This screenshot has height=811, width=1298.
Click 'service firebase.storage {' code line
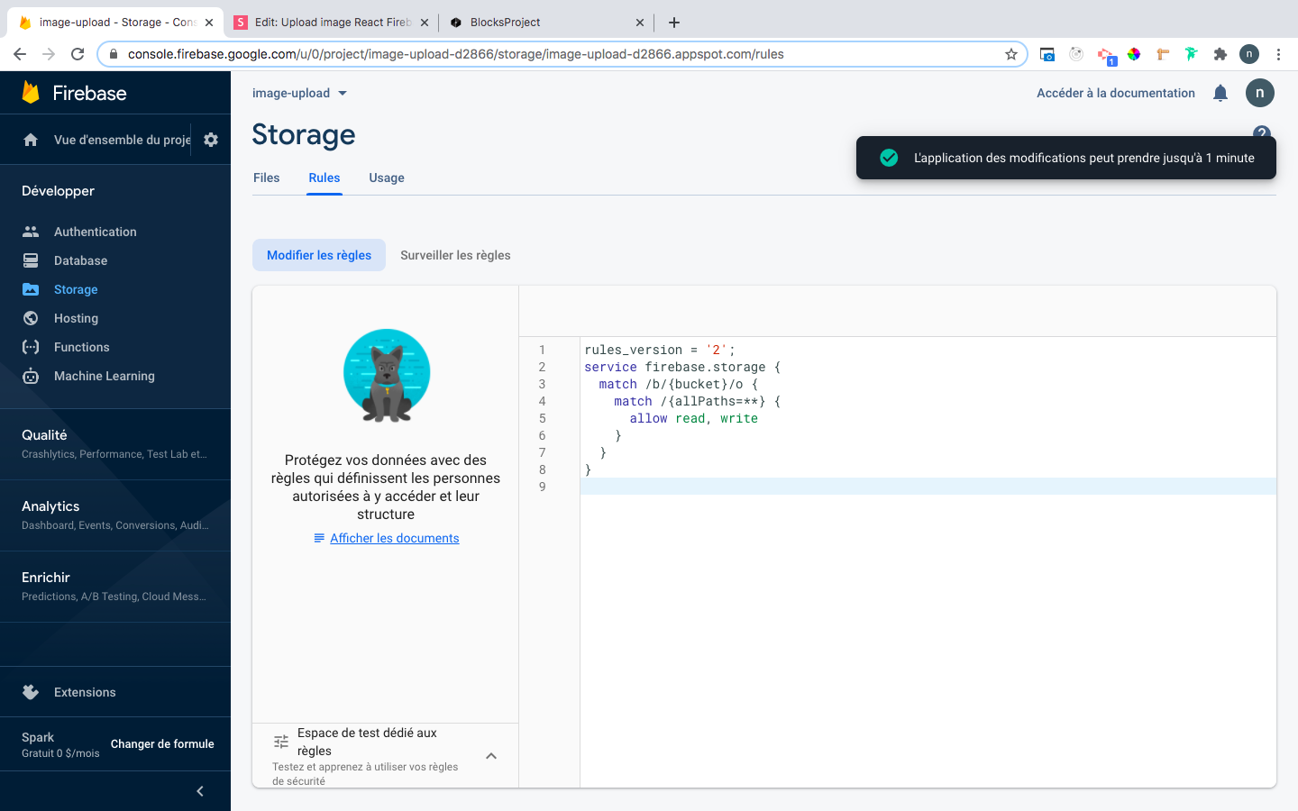[682, 367]
